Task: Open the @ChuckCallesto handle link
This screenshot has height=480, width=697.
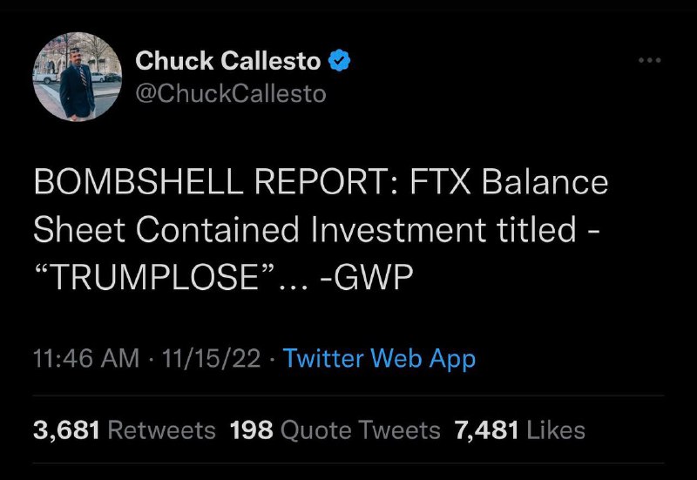Action: tap(231, 93)
